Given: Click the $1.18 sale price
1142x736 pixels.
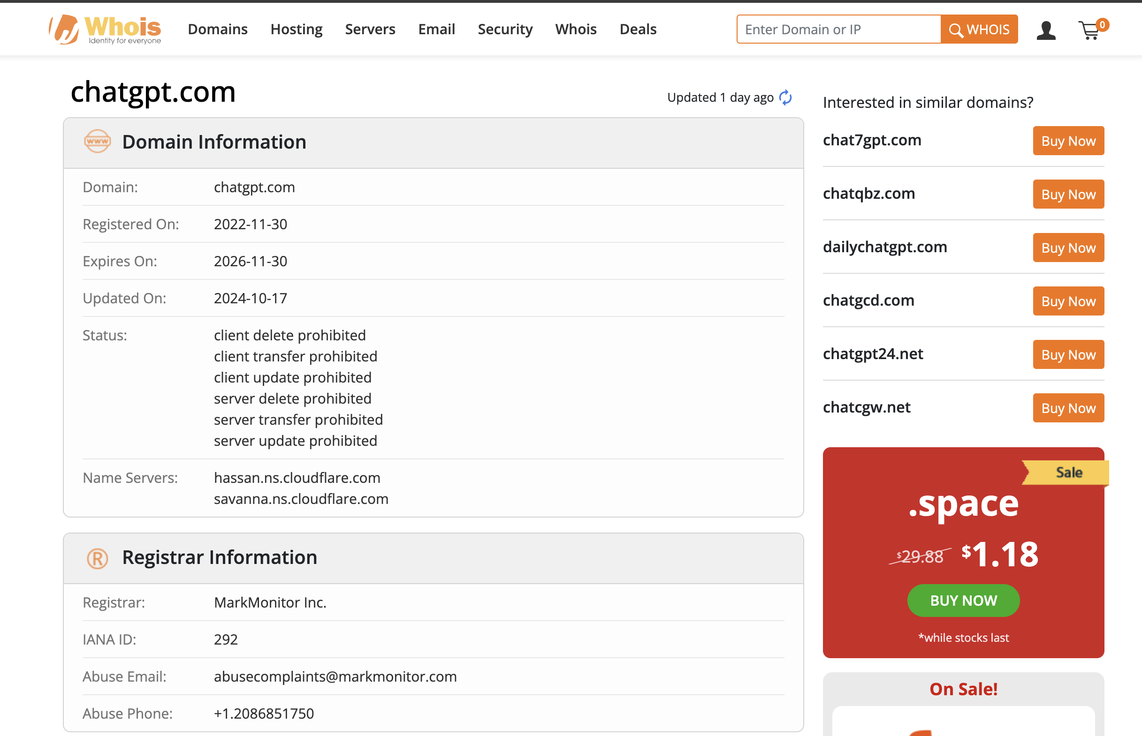Looking at the screenshot, I should pos(999,555).
